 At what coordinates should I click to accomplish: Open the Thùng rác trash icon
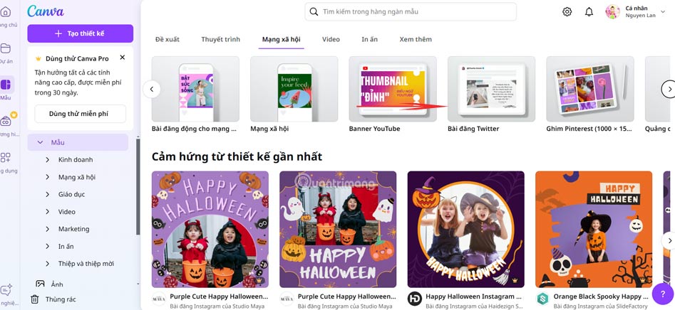(36, 299)
